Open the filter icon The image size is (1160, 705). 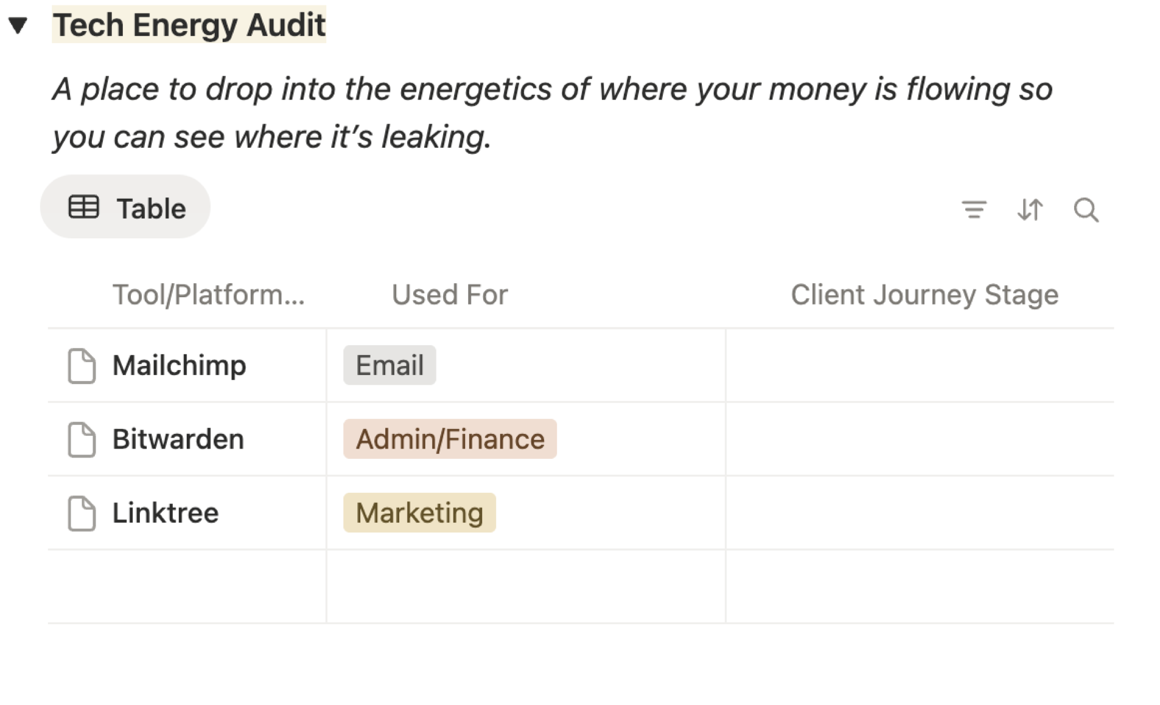(x=974, y=210)
